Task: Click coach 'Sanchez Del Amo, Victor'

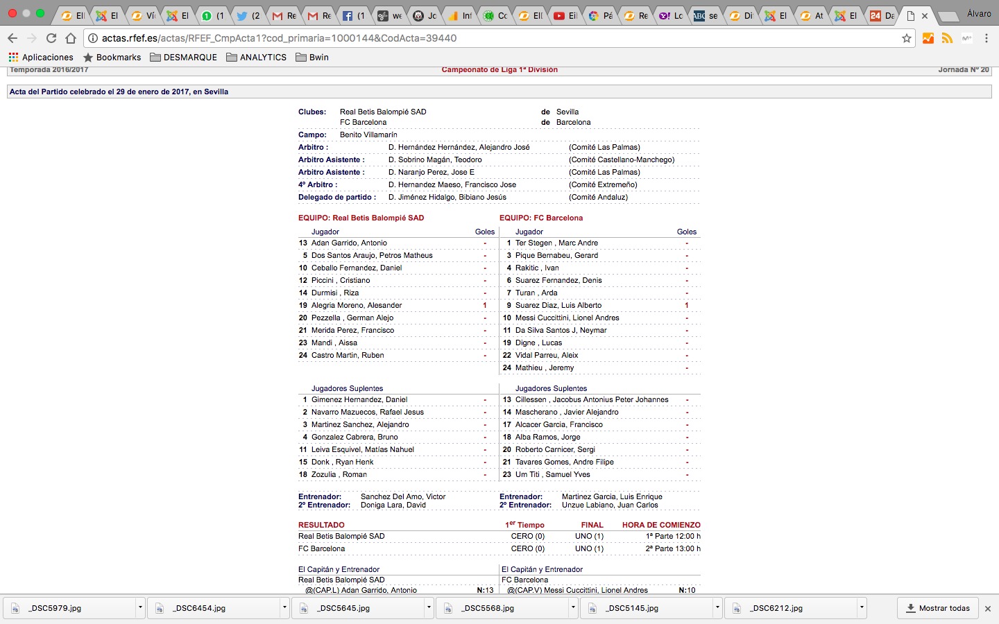Action: (403, 496)
